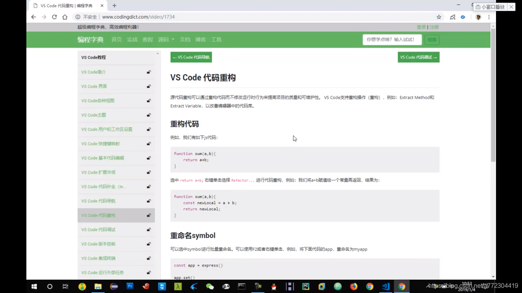Click the blue extension icon in toolbar
Image resolution: width=522 pixels, height=293 pixels.
[463, 17]
